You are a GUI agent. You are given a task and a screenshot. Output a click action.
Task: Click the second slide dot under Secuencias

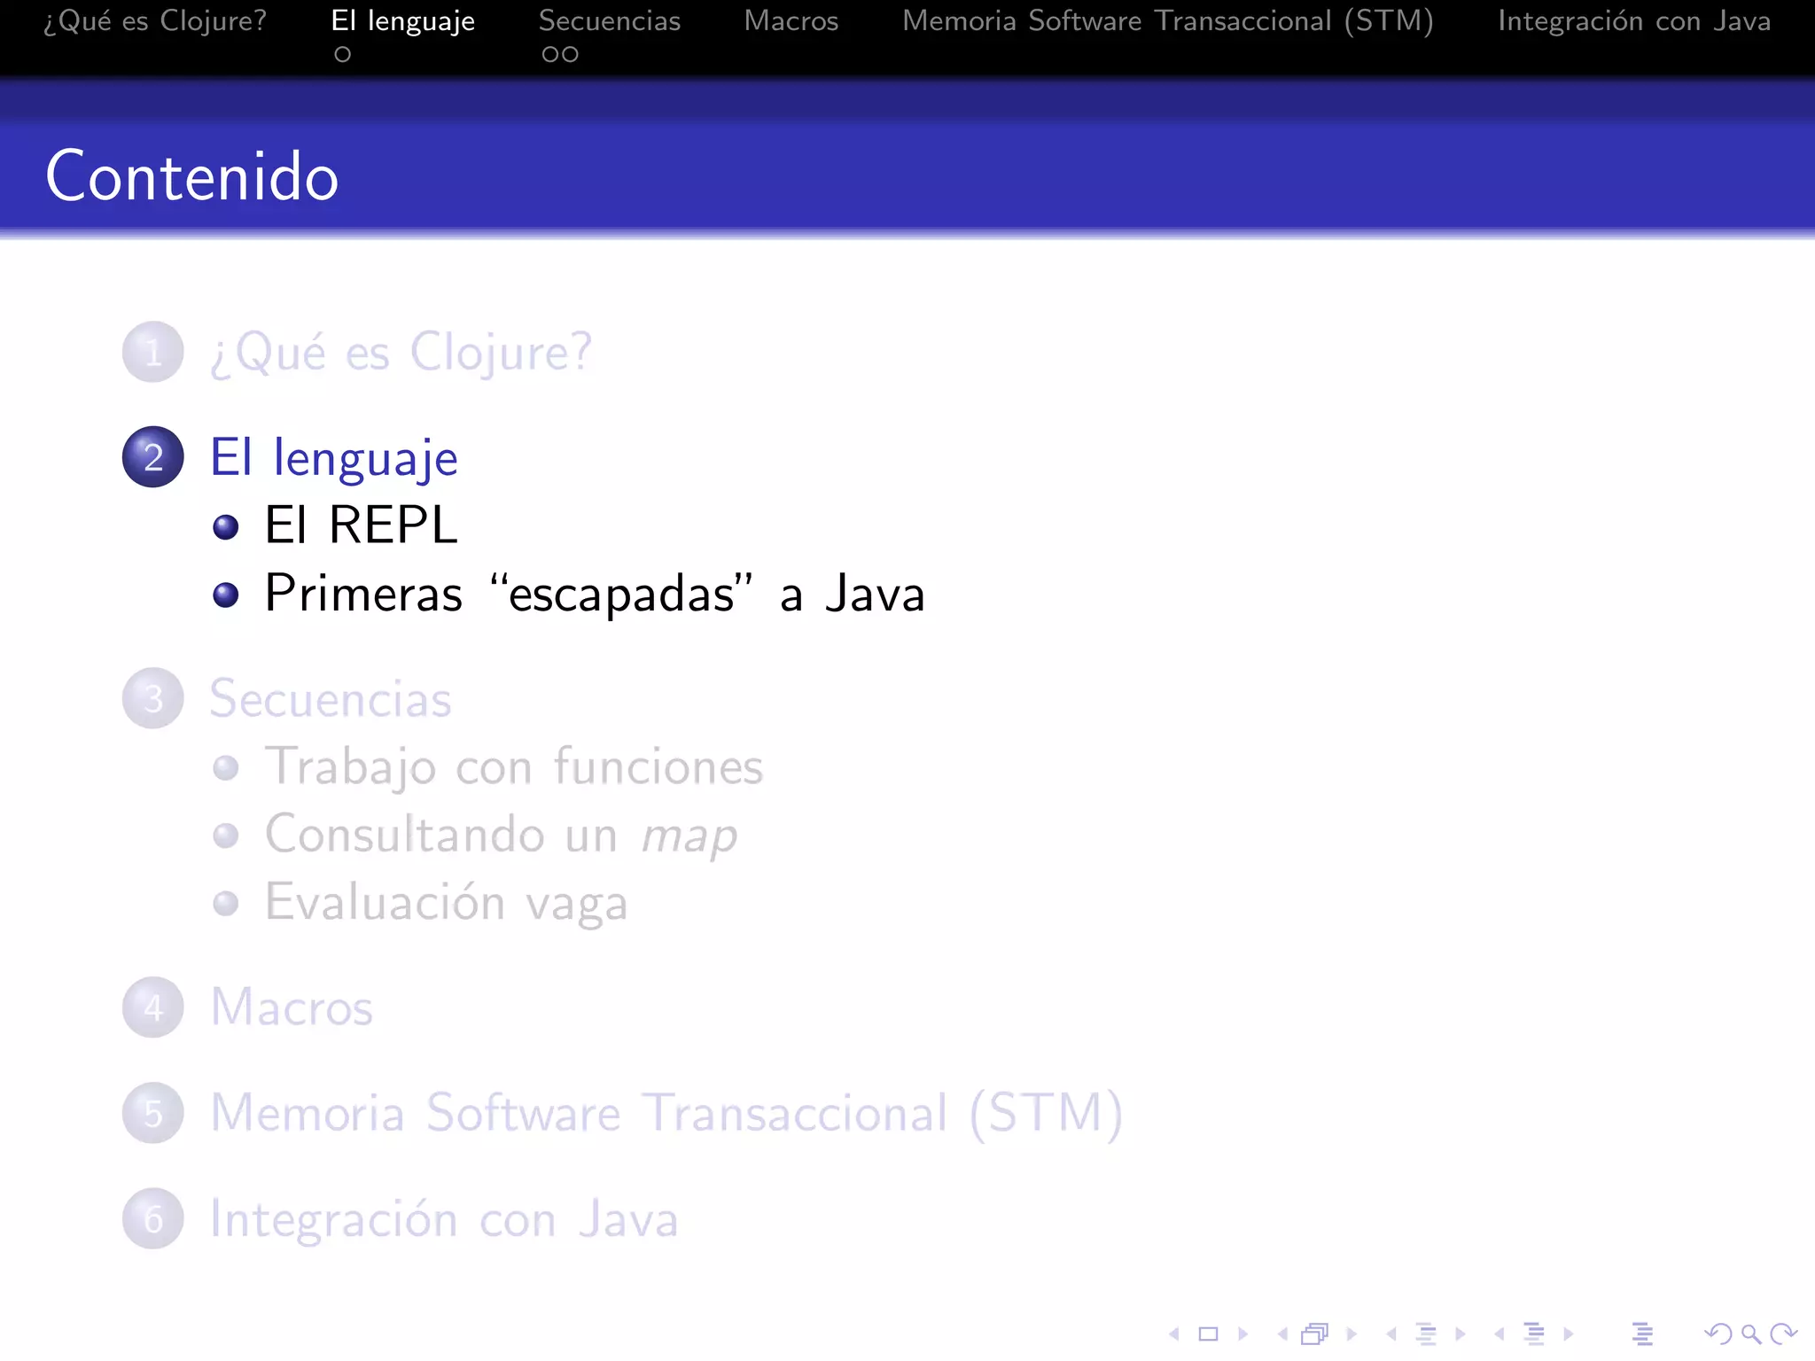pyautogui.click(x=570, y=55)
